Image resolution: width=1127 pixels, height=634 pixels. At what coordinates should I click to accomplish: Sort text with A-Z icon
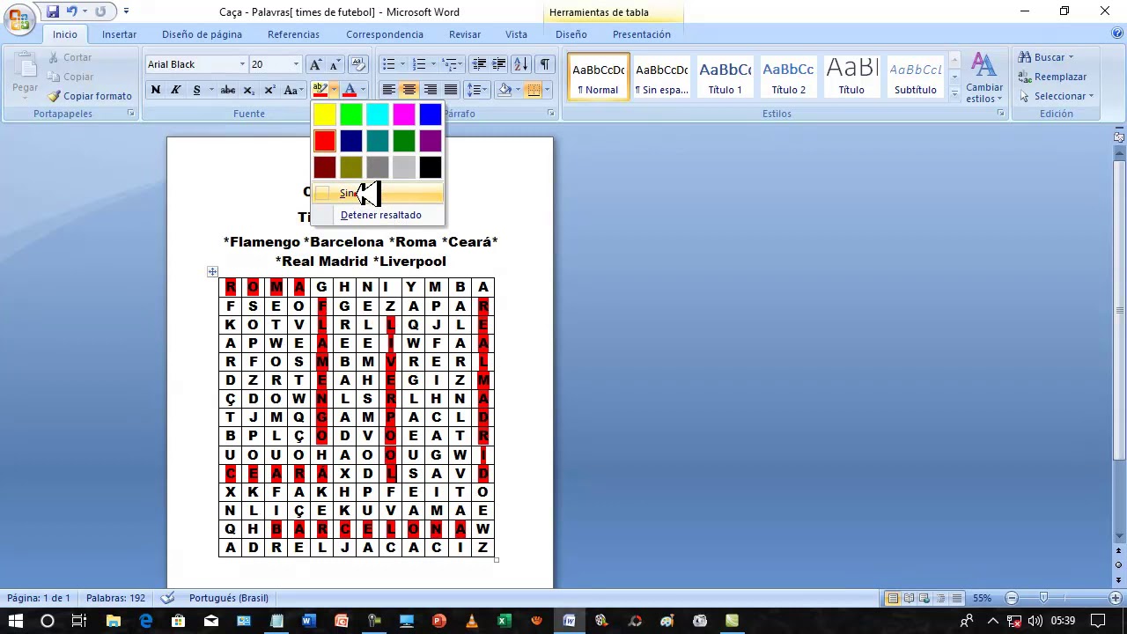coord(520,64)
